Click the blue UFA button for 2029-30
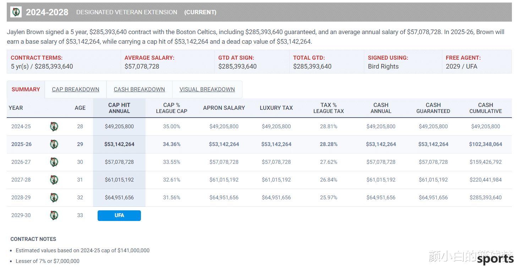The width and height of the screenshot is (519, 270). click(x=119, y=216)
